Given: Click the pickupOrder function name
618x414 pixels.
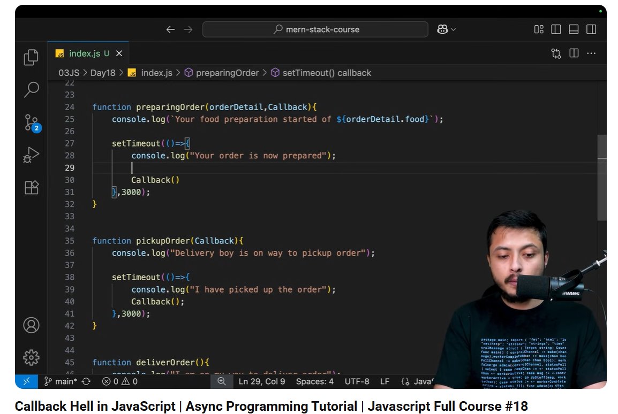Looking at the screenshot, I should point(163,241).
